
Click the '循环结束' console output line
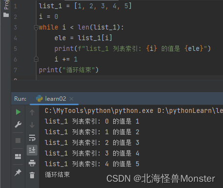[57, 174]
